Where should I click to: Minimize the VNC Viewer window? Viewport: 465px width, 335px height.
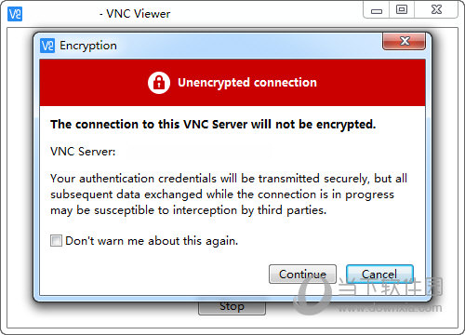click(x=377, y=11)
